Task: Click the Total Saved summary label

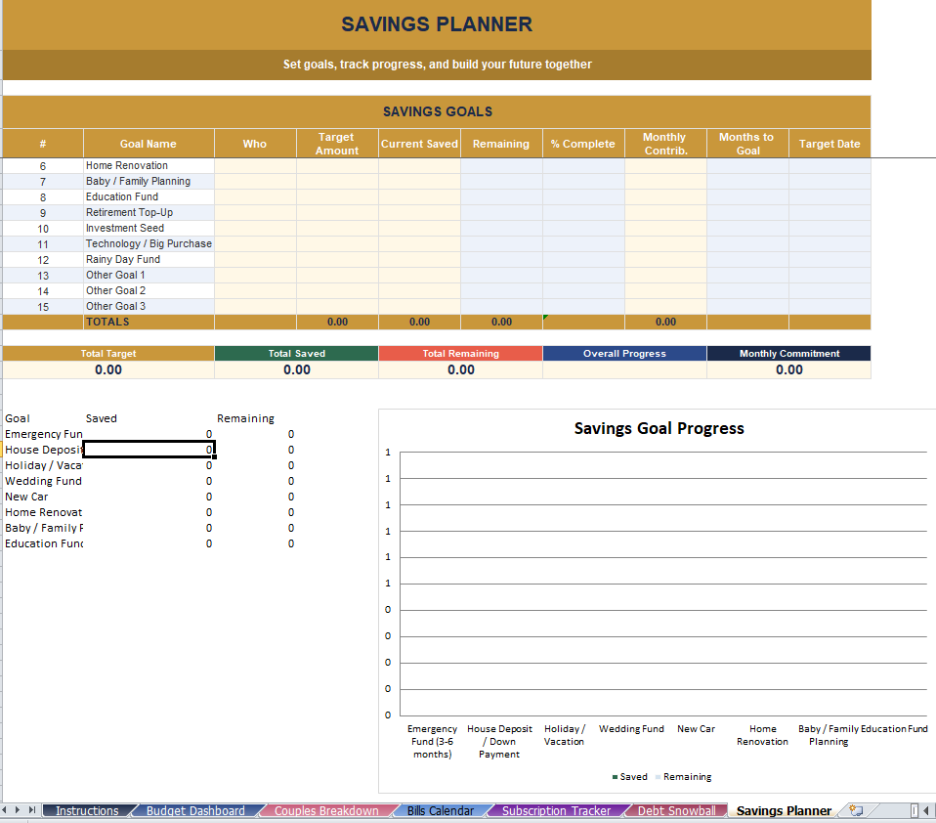Action: point(297,353)
